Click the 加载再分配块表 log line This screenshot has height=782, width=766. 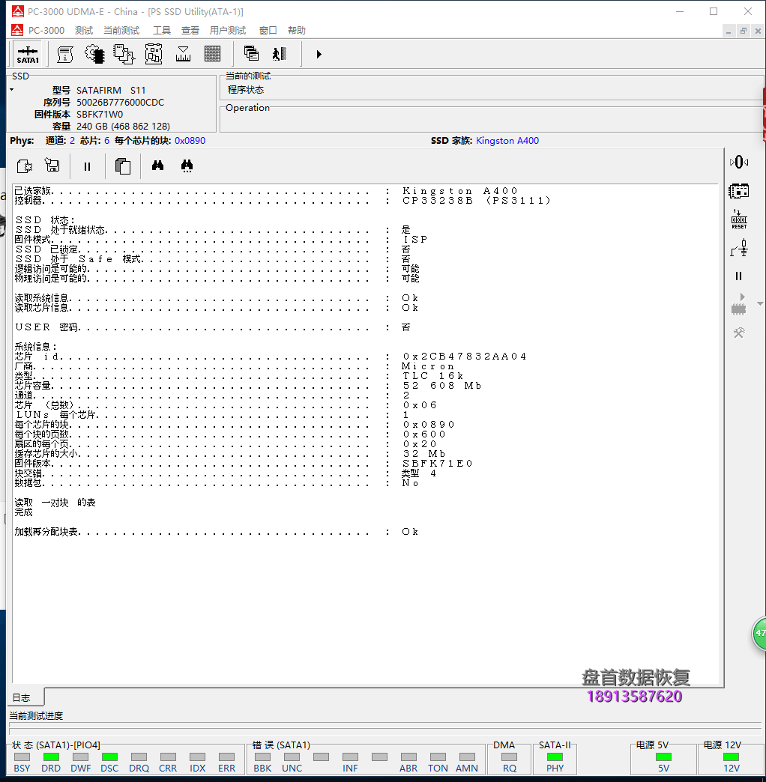pyautogui.click(x=216, y=532)
